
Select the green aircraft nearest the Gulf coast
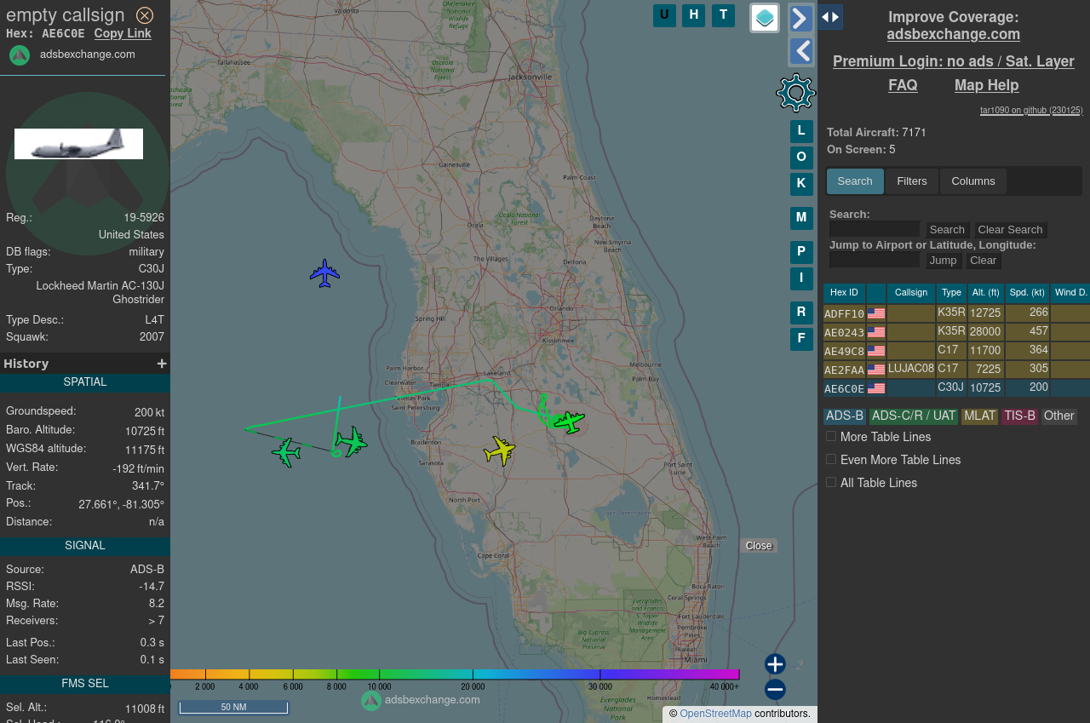tap(350, 442)
